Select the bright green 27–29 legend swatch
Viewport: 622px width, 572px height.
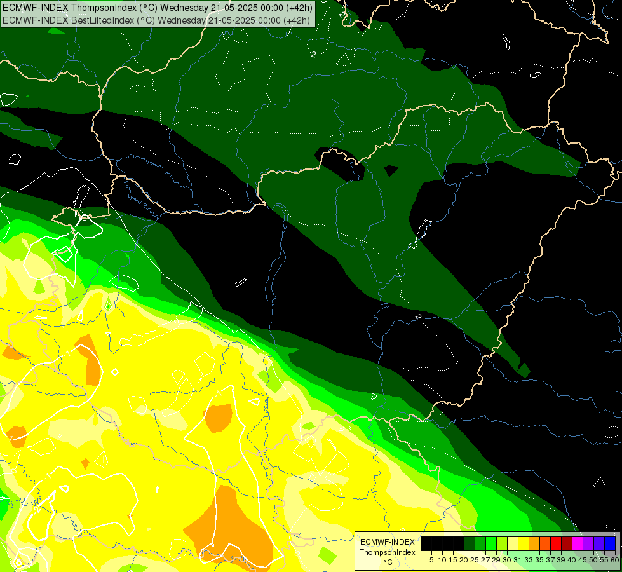(x=491, y=543)
